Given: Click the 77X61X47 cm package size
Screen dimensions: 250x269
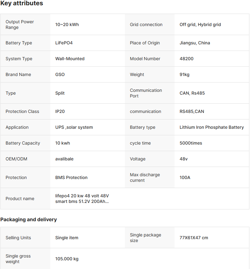Looking at the screenshot, I should click(x=194, y=238).
